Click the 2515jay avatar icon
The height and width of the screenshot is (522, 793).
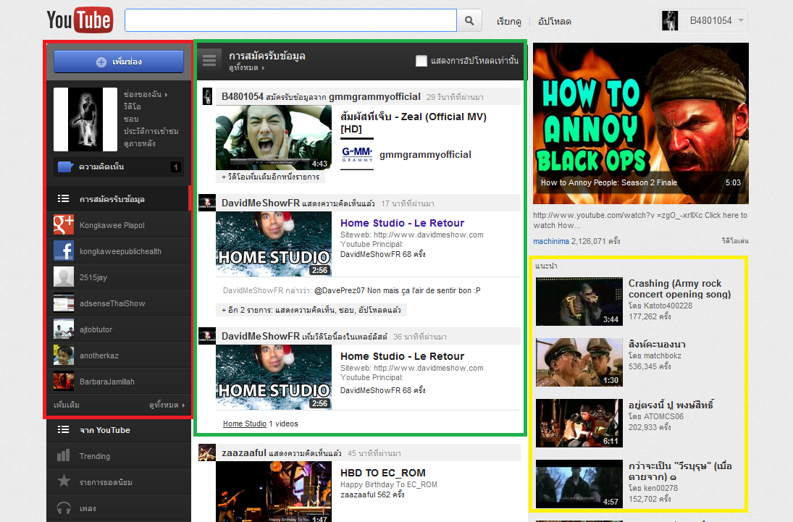[64, 277]
